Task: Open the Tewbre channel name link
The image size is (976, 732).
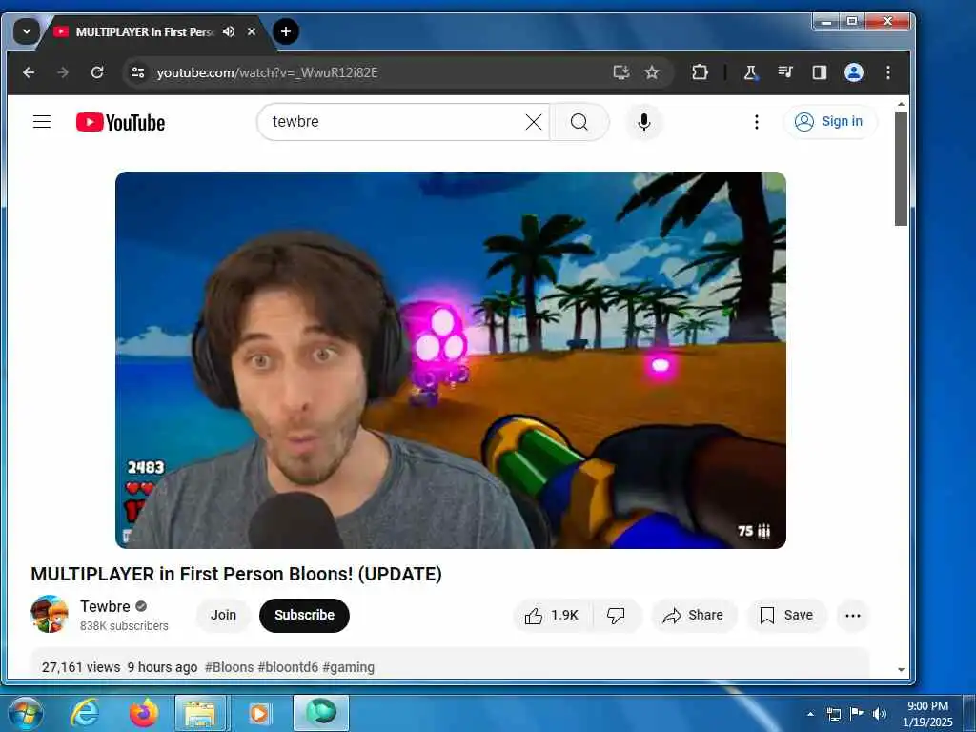Action: point(105,606)
